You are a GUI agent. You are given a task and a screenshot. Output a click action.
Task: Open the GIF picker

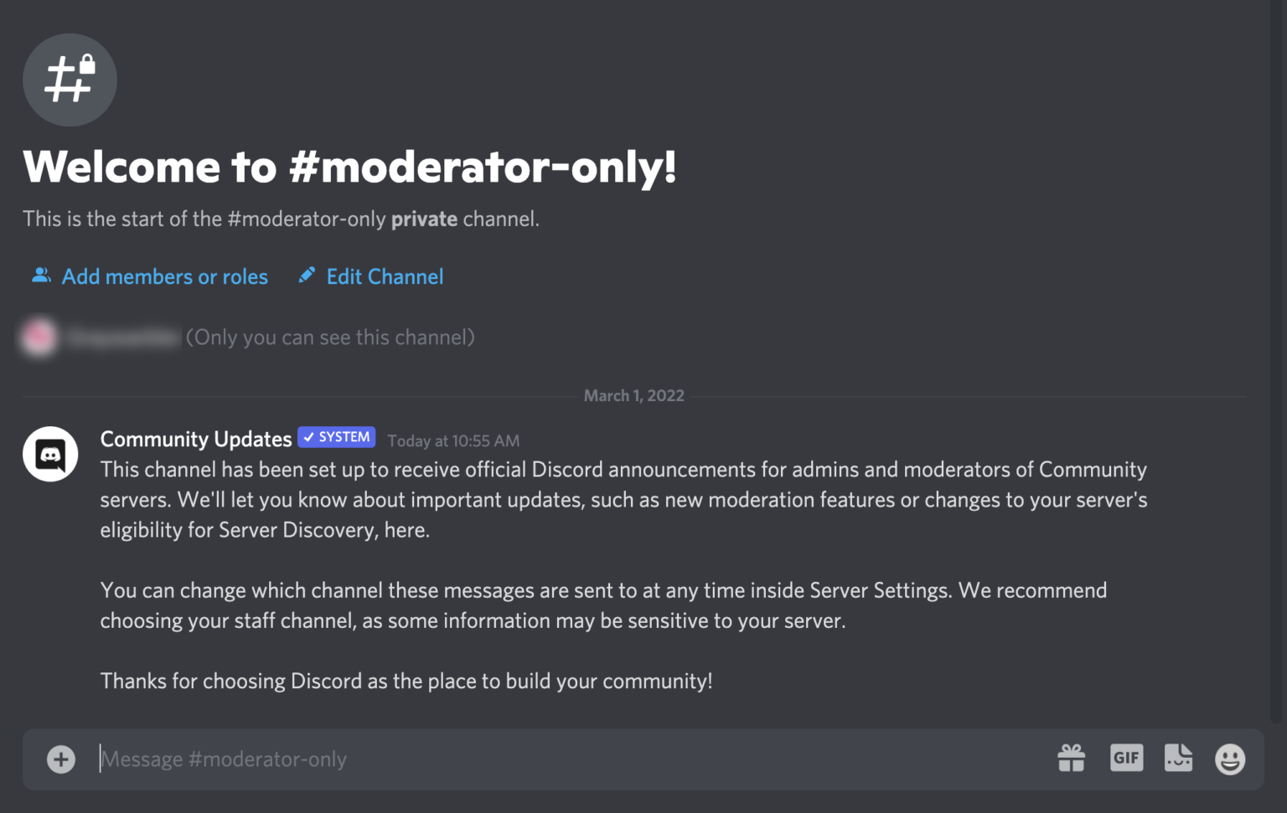coord(1127,758)
